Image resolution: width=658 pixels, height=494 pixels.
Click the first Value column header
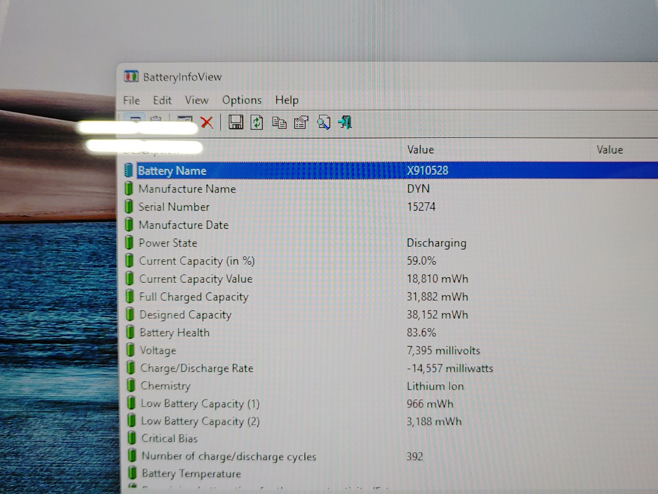(420, 150)
